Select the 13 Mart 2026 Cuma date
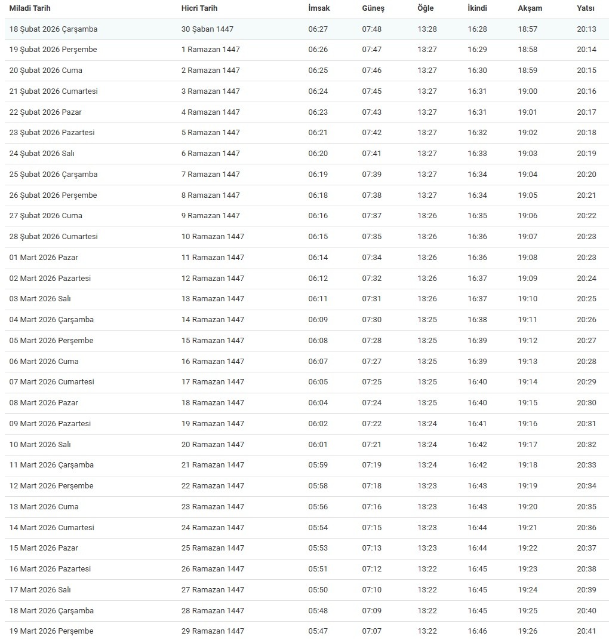This screenshot has width=609, height=639. (x=44, y=507)
